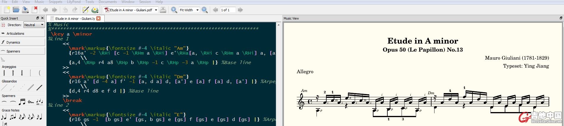Engrave with the LilyPond water lily icon
564x126 pixels.
tap(95, 10)
